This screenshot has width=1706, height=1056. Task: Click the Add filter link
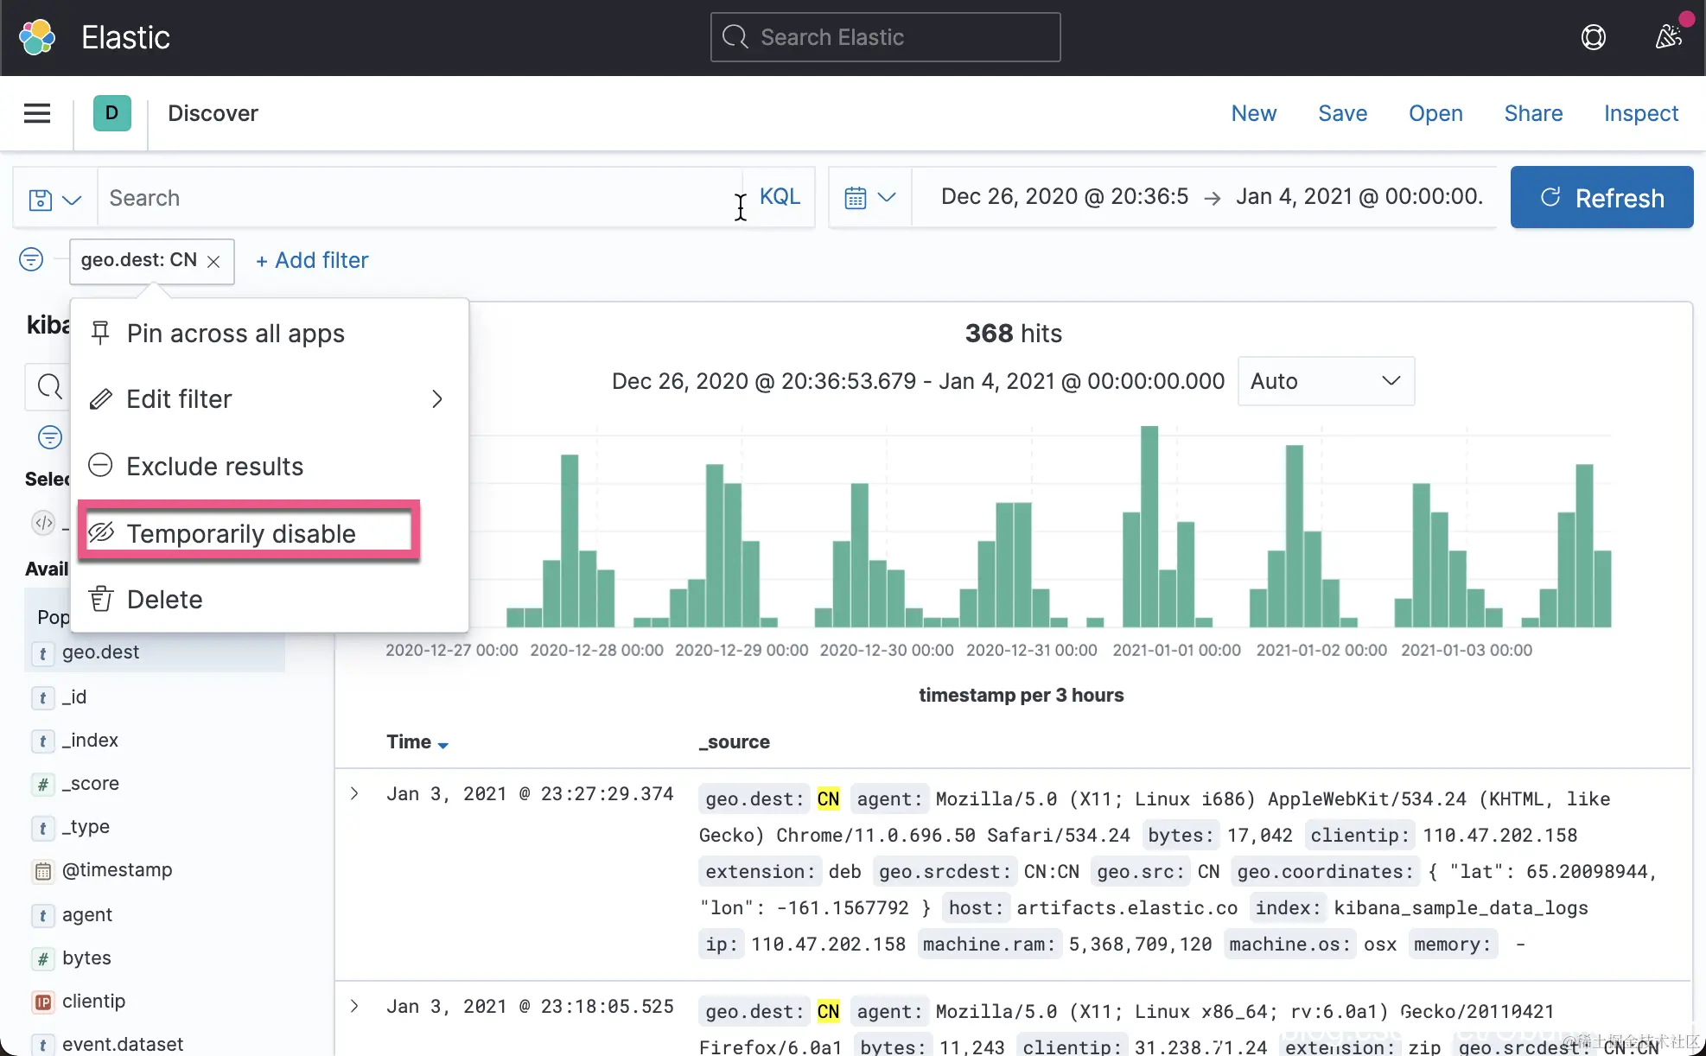pyautogui.click(x=312, y=260)
